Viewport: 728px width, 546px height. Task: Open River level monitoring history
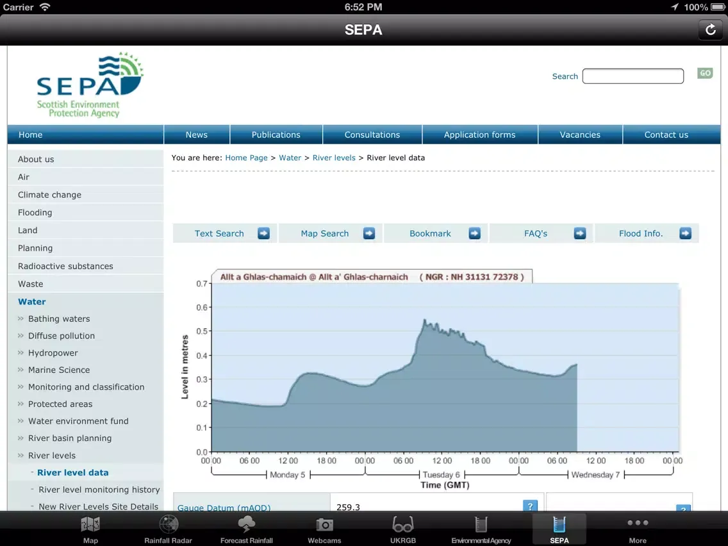[99, 490]
